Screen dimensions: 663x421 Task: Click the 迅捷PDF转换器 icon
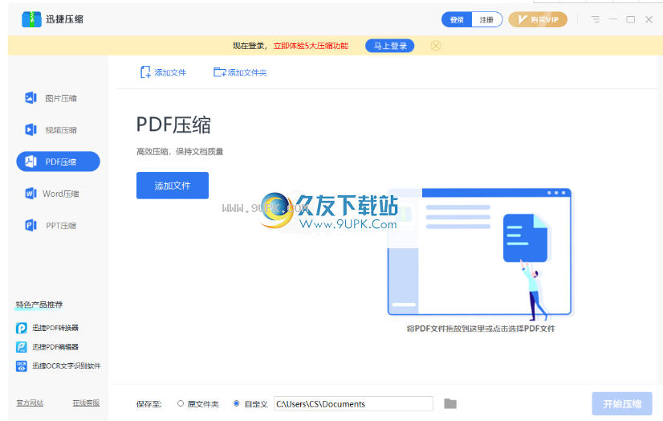coord(22,328)
